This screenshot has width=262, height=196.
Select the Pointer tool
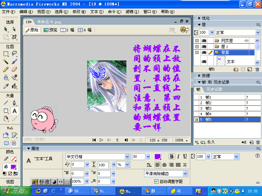(x=6, y=29)
